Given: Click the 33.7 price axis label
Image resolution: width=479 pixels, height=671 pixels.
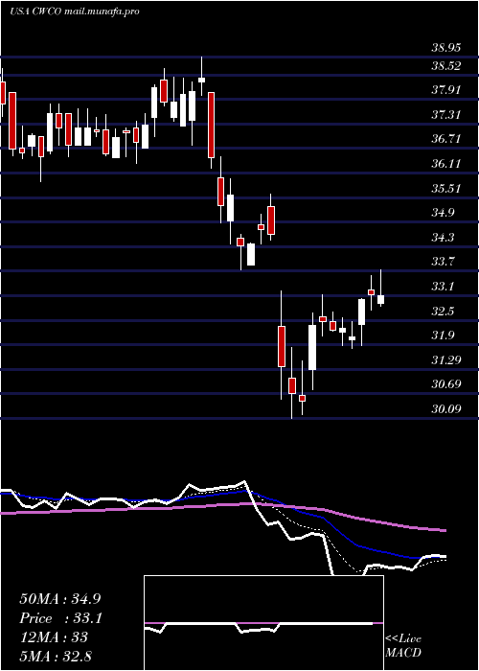Looking at the screenshot, I should (x=443, y=262).
